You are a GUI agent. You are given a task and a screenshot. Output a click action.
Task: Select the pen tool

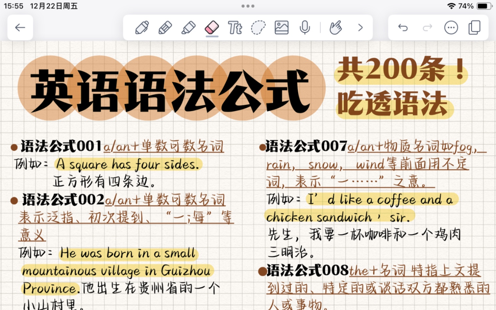142,28
